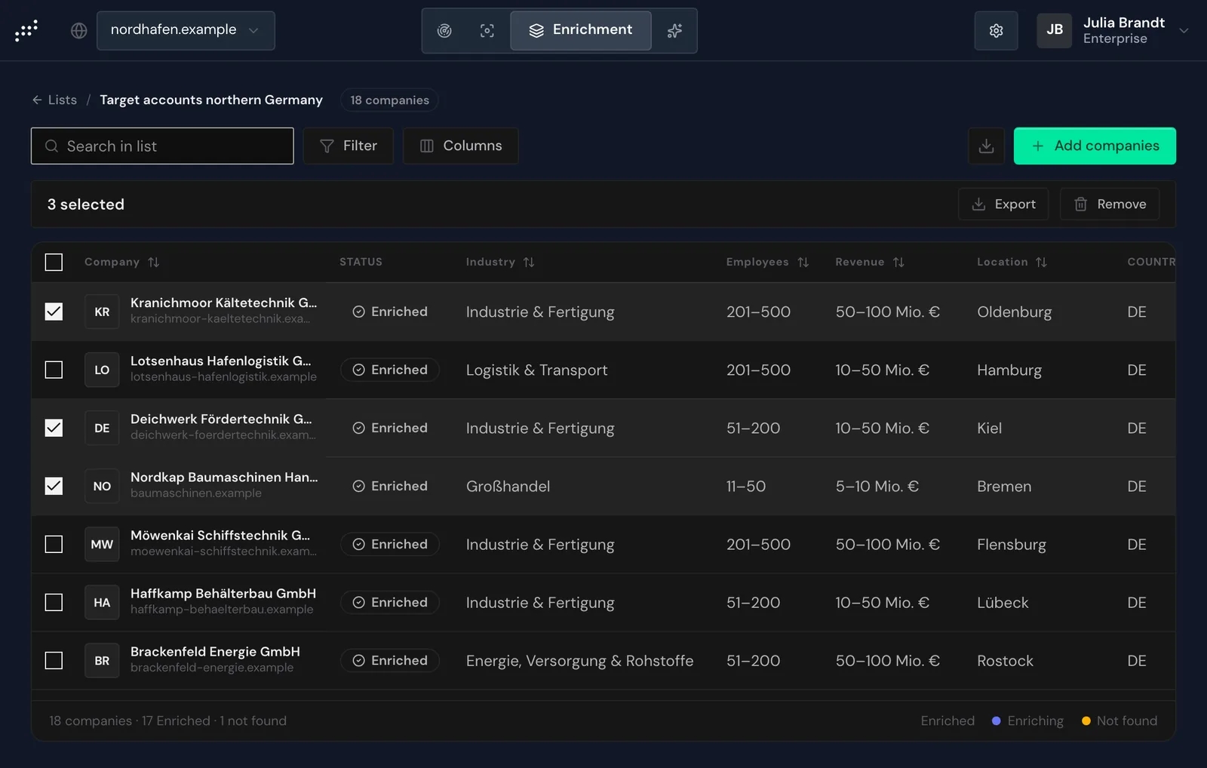1207x768 pixels.
Task: Open the nordhafen.example domain dropdown
Action: point(186,30)
